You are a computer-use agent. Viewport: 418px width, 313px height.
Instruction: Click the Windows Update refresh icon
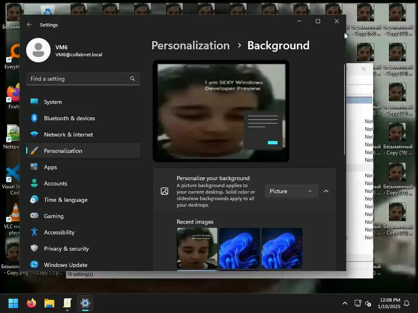(x=34, y=265)
